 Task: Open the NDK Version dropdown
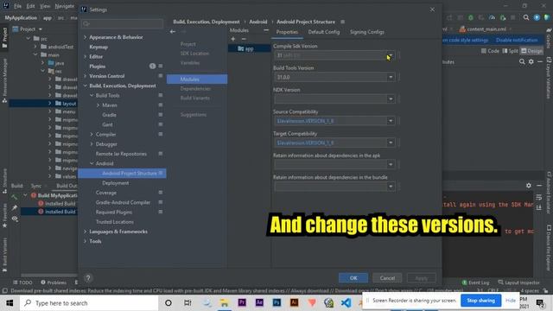point(390,99)
